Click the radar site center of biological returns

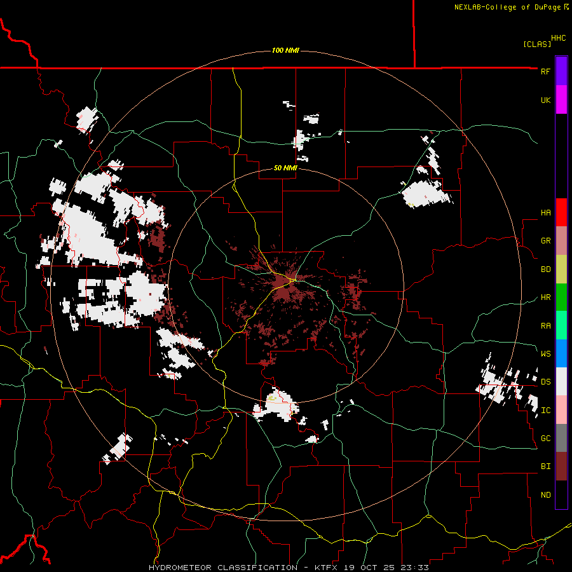[285, 285]
